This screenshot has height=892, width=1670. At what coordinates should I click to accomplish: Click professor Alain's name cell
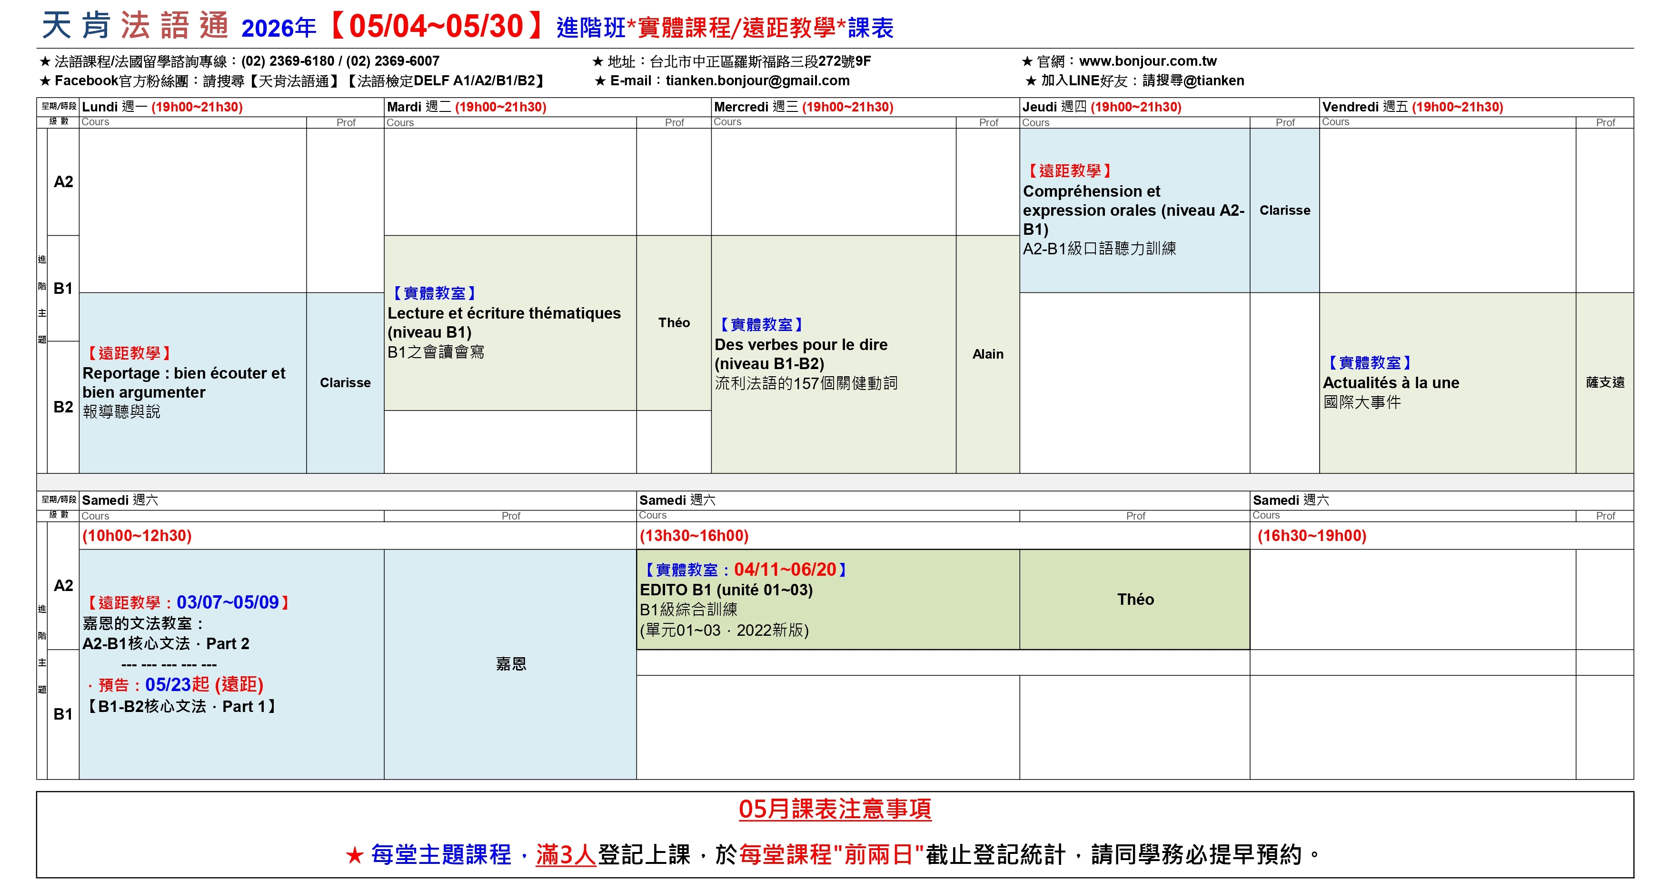pyautogui.click(x=987, y=354)
